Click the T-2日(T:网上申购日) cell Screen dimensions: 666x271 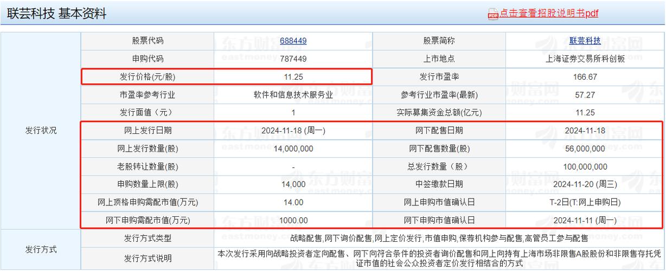click(585, 202)
